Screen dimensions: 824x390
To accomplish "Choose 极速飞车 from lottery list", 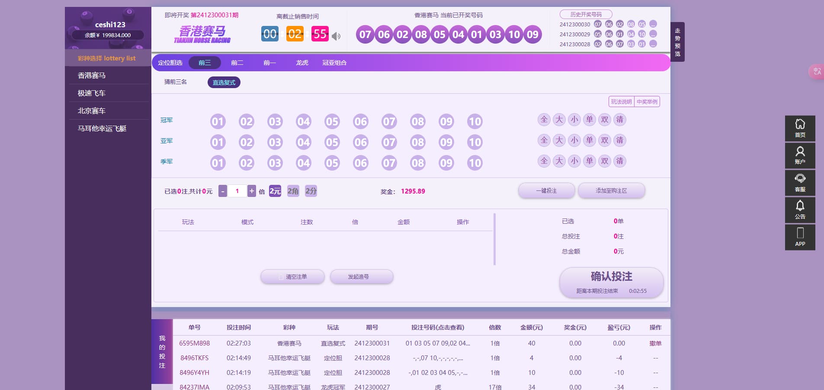I will (92, 93).
